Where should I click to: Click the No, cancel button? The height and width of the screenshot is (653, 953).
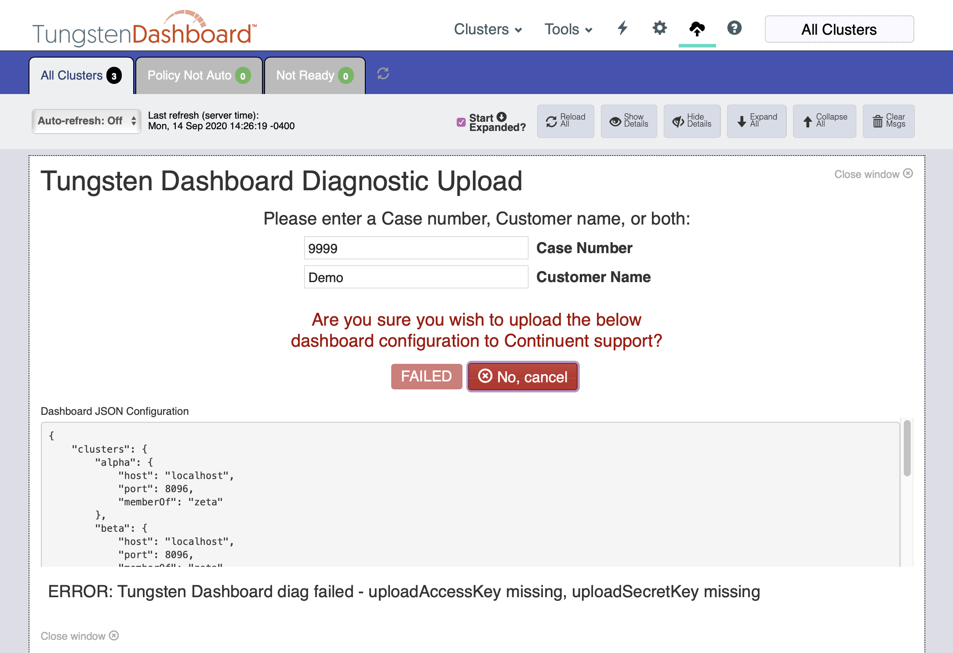(523, 377)
